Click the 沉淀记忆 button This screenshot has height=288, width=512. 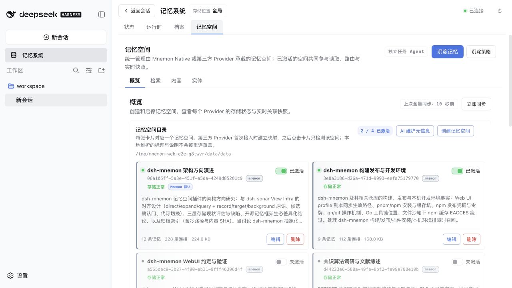pos(448,52)
